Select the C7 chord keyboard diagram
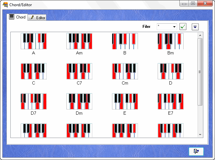Image resolution: width=215 pixels, height=160 pixels. 79,71
